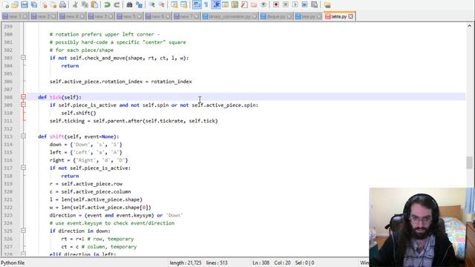Screen dimensions: 475x267
Task: Play back recorded macro
Action: 295,4
